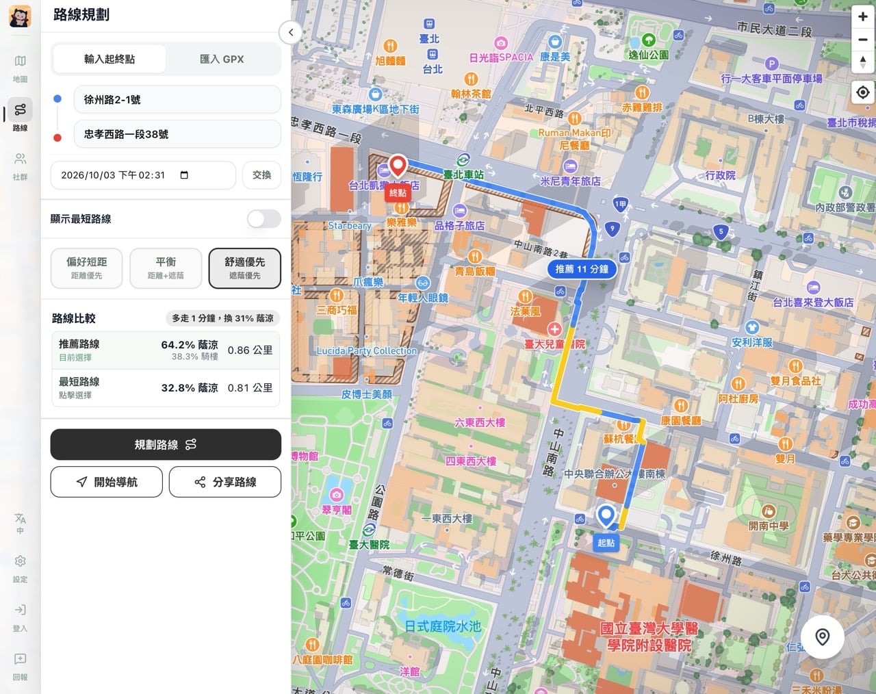Click the app mascot logo
876x694 pixels.
(20, 16)
